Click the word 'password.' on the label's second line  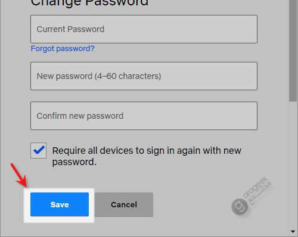click(x=74, y=162)
